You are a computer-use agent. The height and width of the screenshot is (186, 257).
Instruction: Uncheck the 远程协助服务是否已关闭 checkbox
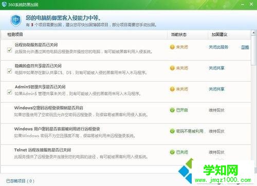click(10, 50)
